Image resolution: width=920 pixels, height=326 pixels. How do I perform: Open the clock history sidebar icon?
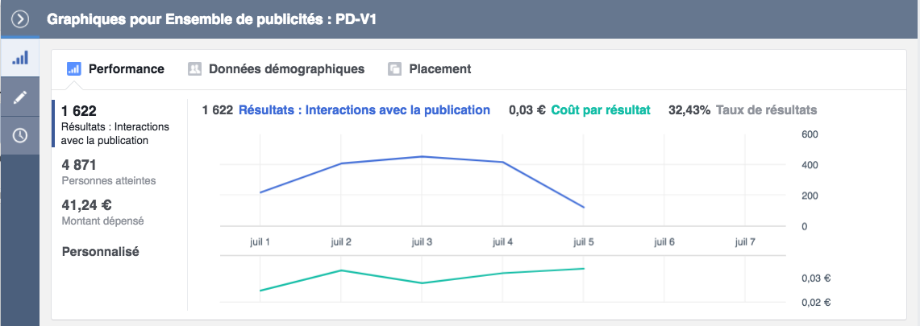[x=19, y=135]
